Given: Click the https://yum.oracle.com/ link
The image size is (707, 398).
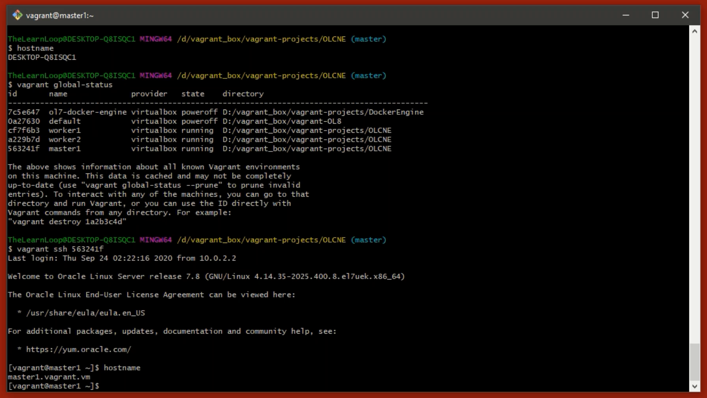Looking at the screenshot, I should pos(79,349).
